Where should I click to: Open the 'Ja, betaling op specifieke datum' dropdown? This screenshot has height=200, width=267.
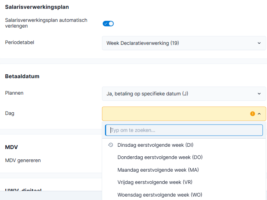tap(184, 94)
